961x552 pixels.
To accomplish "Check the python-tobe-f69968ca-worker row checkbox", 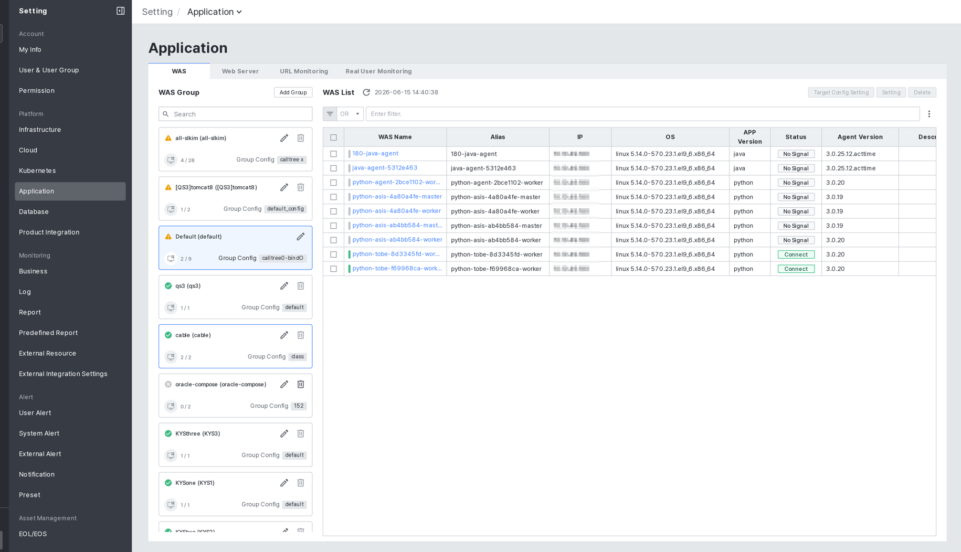I will coord(333,269).
